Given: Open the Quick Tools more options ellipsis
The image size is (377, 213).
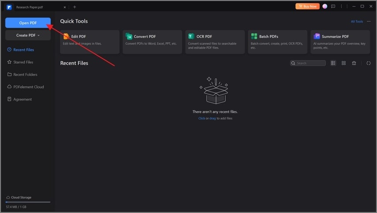Looking at the screenshot, I should (x=369, y=21).
